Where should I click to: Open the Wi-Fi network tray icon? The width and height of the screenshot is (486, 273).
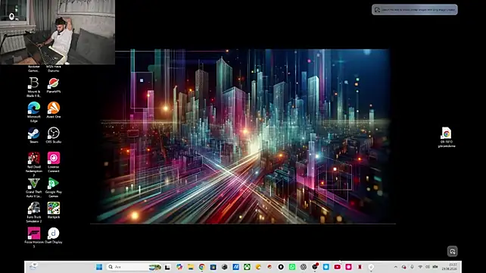pos(420,267)
